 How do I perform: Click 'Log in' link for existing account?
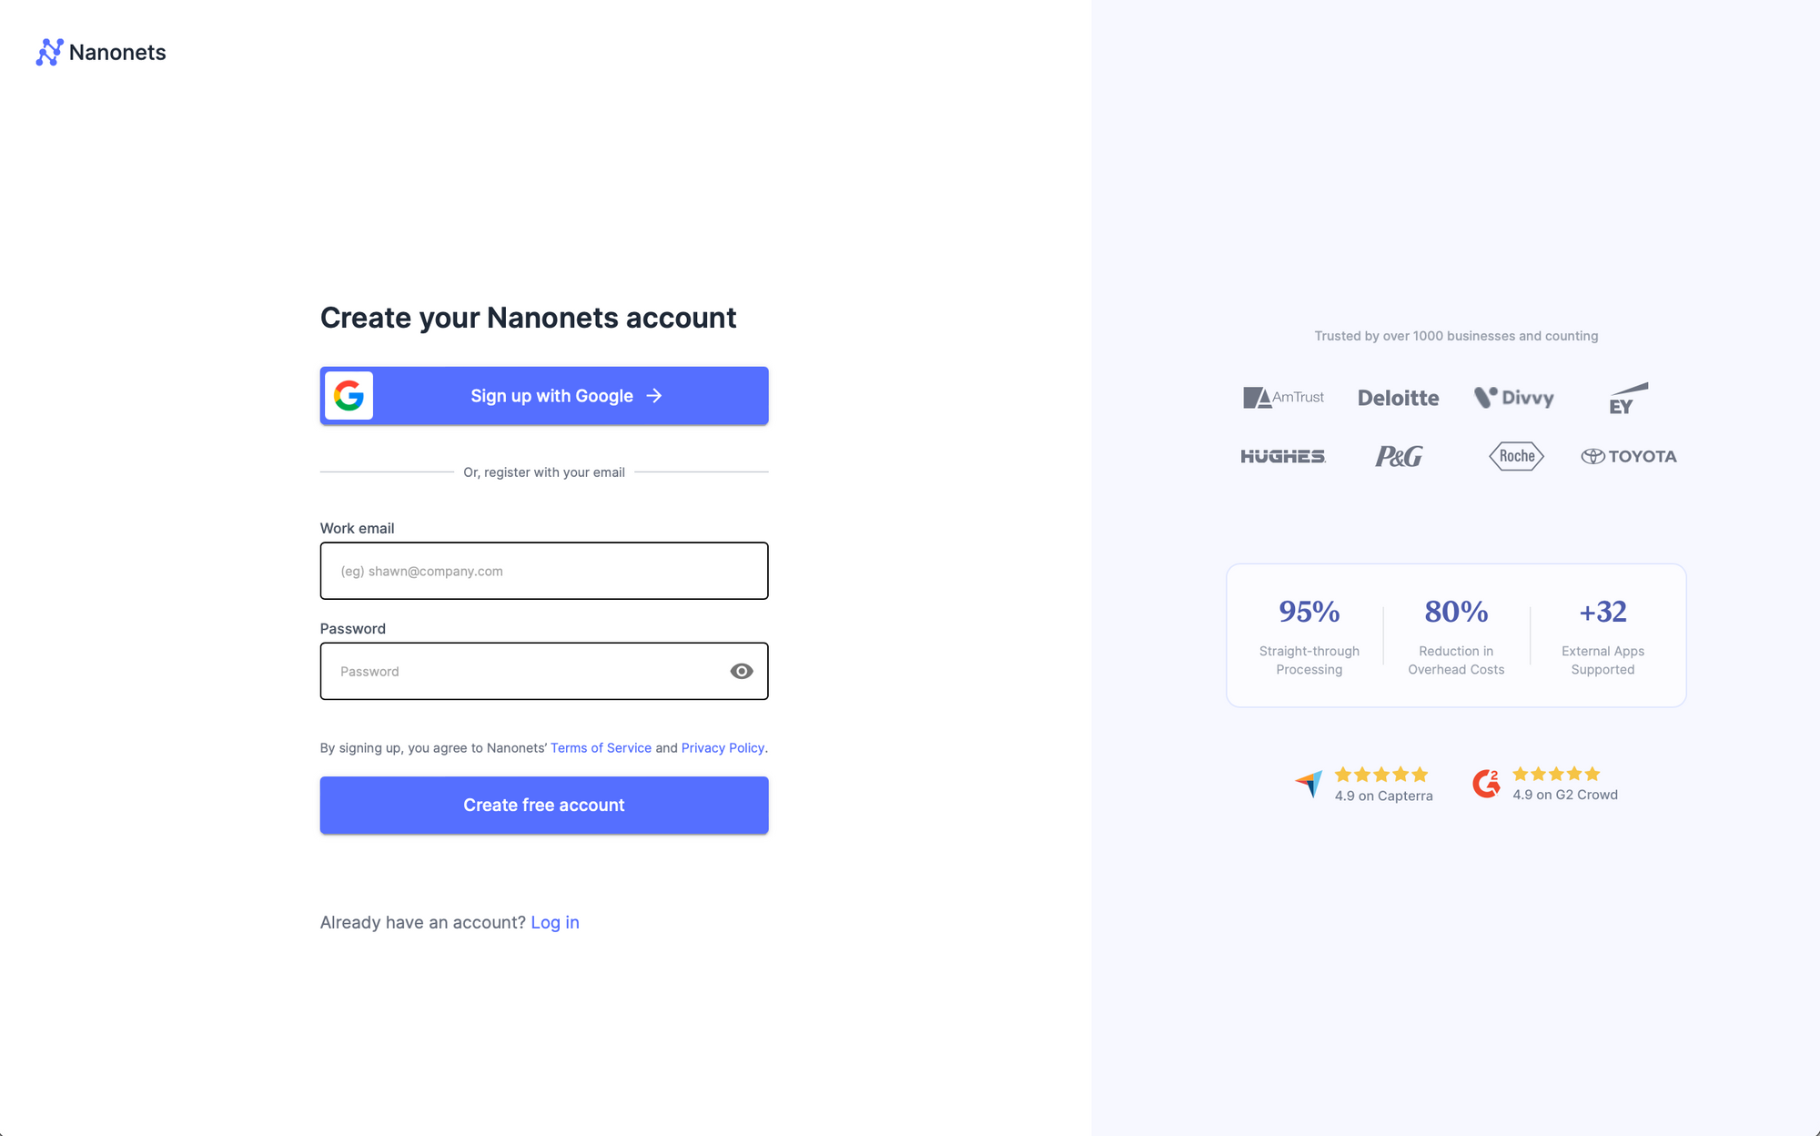click(x=553, y=920)
